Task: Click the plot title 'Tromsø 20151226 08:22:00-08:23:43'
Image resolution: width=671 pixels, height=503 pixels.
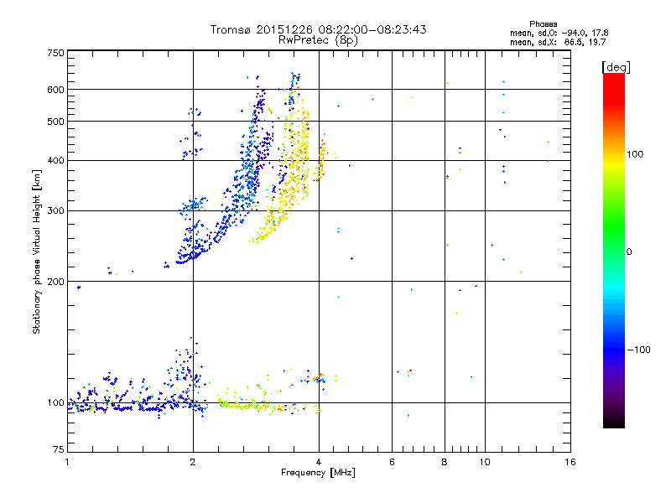Action: (x=318, y=29)
